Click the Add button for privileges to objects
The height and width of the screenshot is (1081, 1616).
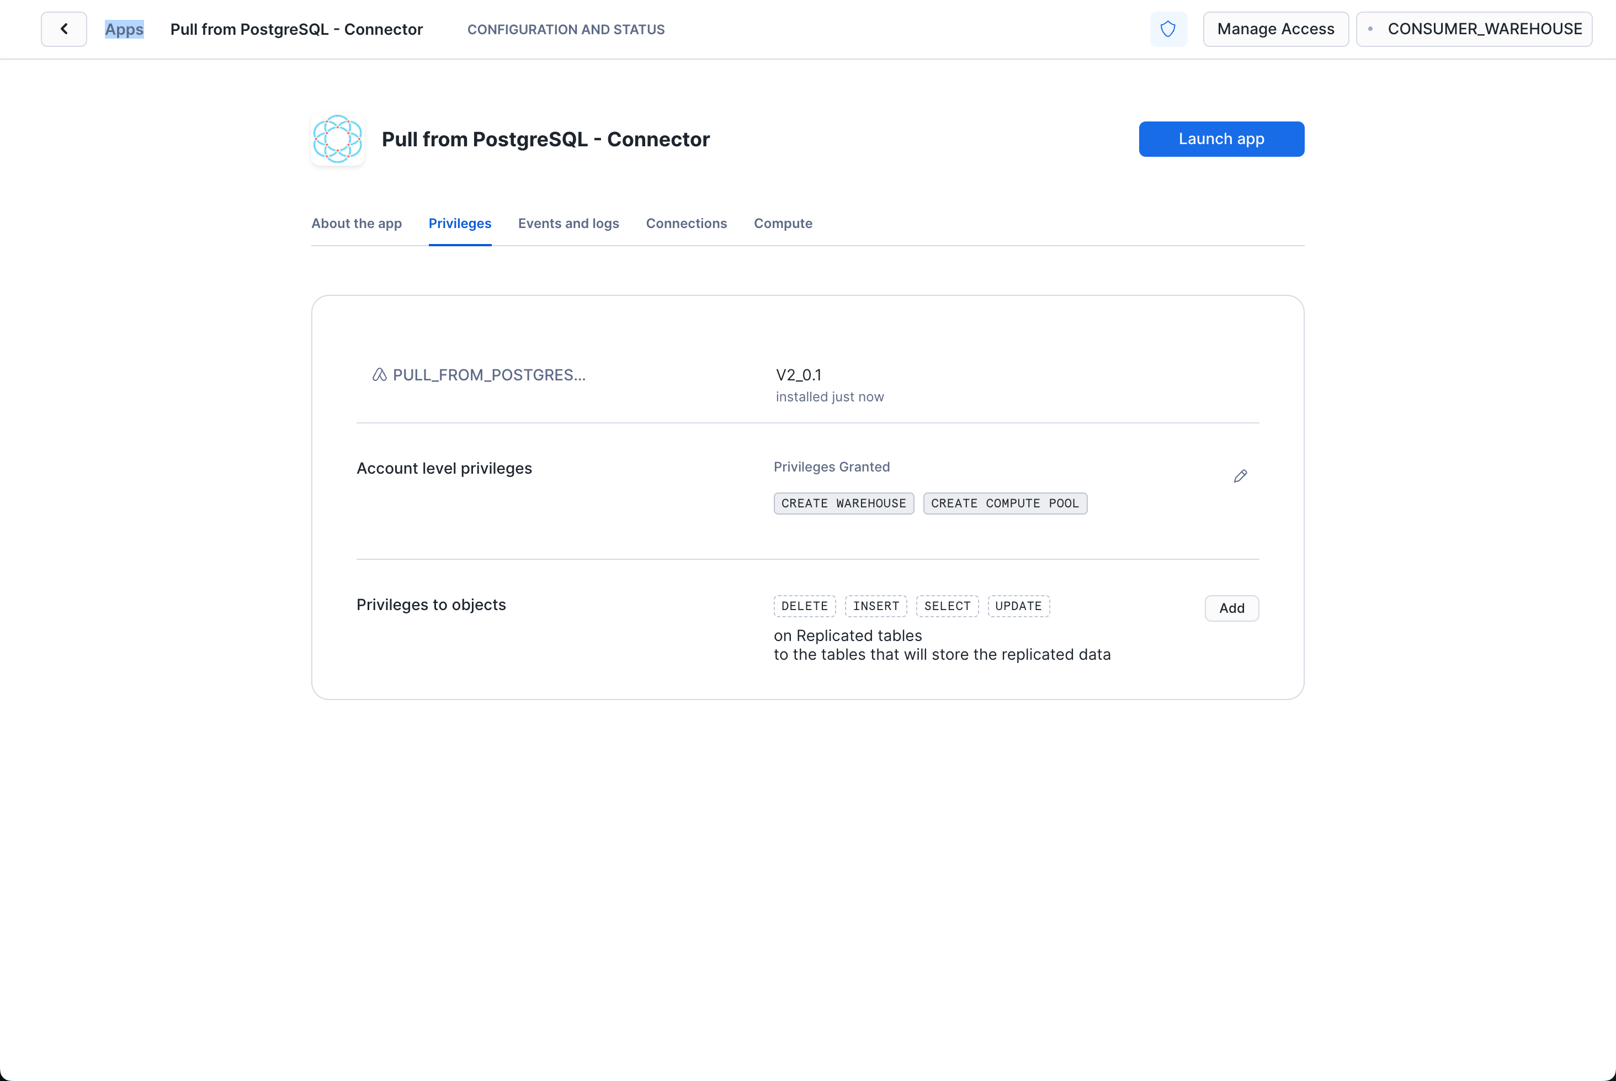pyautogui.click(x=1231, y=608)
